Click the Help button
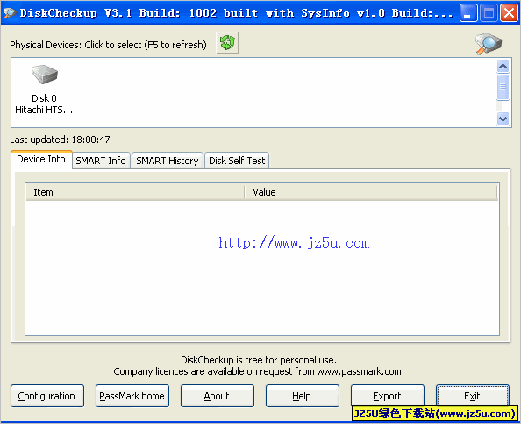 tap(302, 396)
